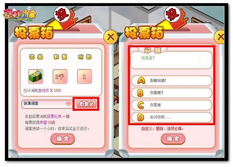The image size is (233, 167).
Task: Click the cash prize icon
Action: (x=36, y=76)
